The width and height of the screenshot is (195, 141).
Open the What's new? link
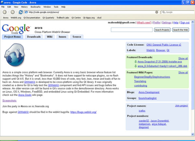pyautogui.click(x=144, y=22)
